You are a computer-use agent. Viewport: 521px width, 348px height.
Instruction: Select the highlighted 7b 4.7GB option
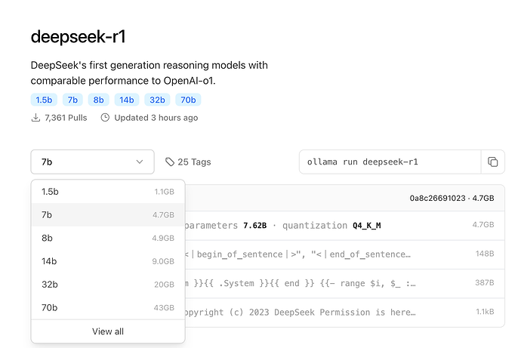(108, 215)
